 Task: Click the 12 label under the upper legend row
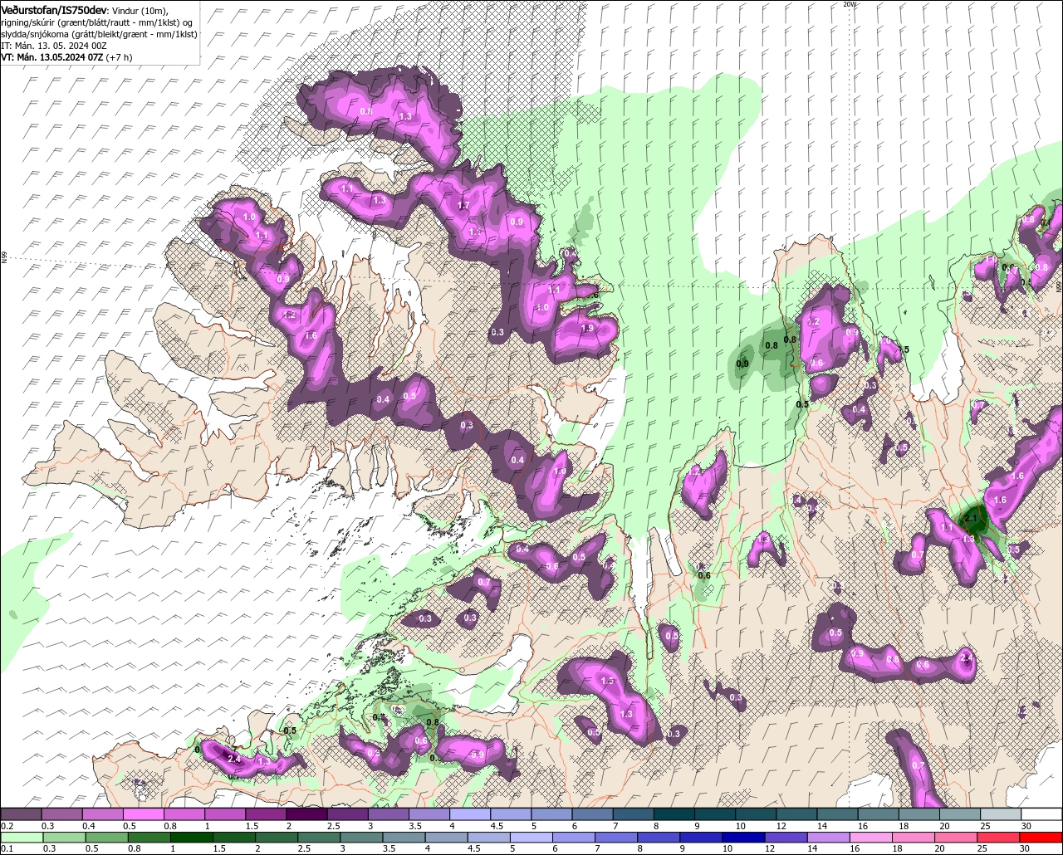pyautogui.click(x=781, y=826)
